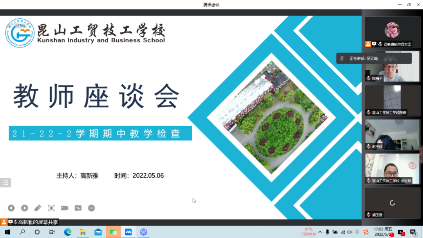Click the campus aerial photo on slide
Viewport: 423px width, 238px height.
271,118
